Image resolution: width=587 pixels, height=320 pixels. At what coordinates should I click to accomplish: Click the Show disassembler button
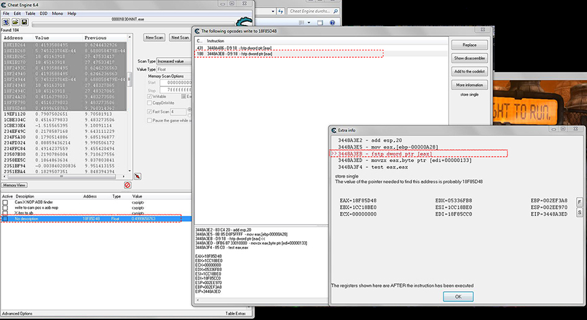click(x=469, y=58)
